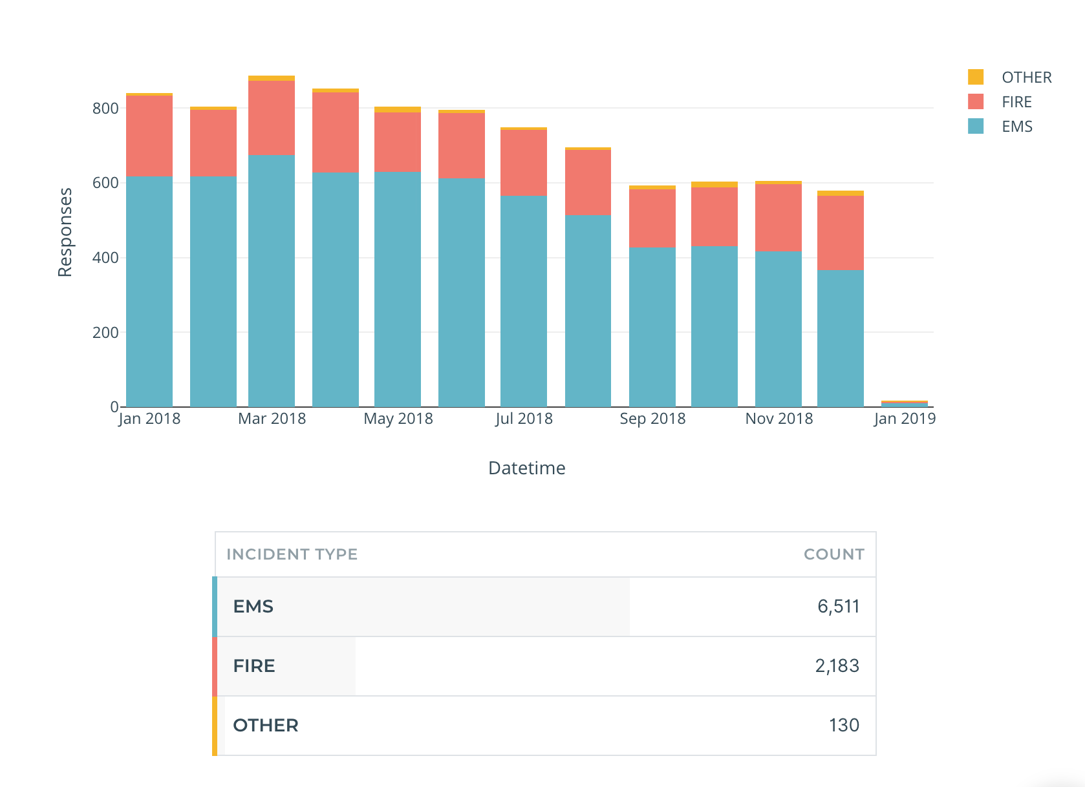This screenshot has height=787, width=1085.
Task: Select the EMS row in table
Action: coord(545,607)
